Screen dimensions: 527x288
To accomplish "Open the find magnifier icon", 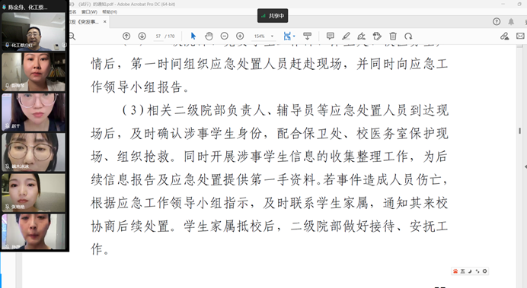I will (72, 36).
